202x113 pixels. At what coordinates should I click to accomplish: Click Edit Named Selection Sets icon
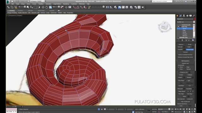(89, 7)
